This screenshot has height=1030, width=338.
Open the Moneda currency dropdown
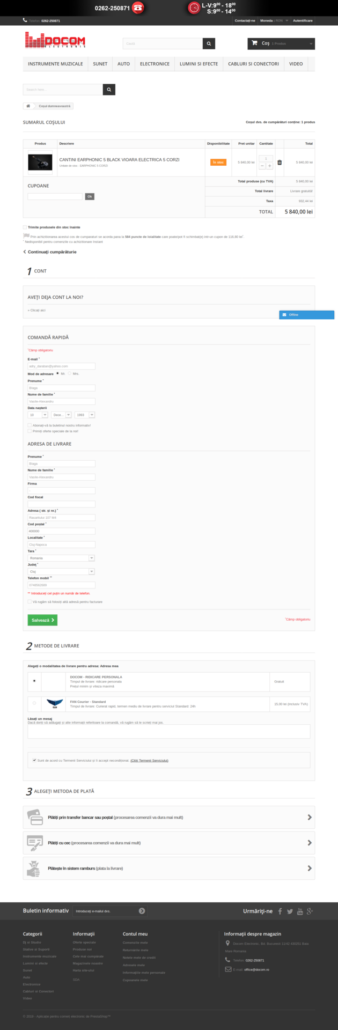[x=274, y=20]
